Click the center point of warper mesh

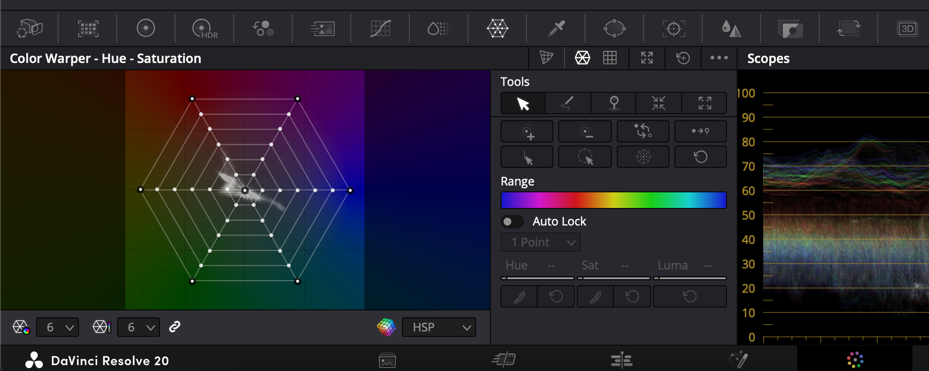tap(245, 190)
